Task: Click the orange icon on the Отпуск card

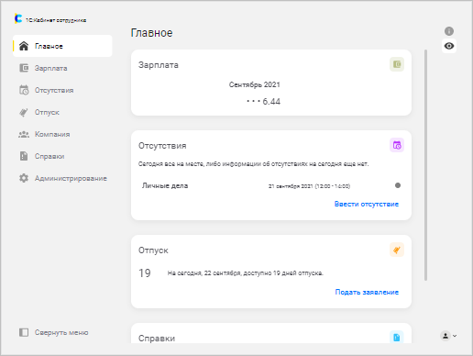Action: tap(397, 250)
